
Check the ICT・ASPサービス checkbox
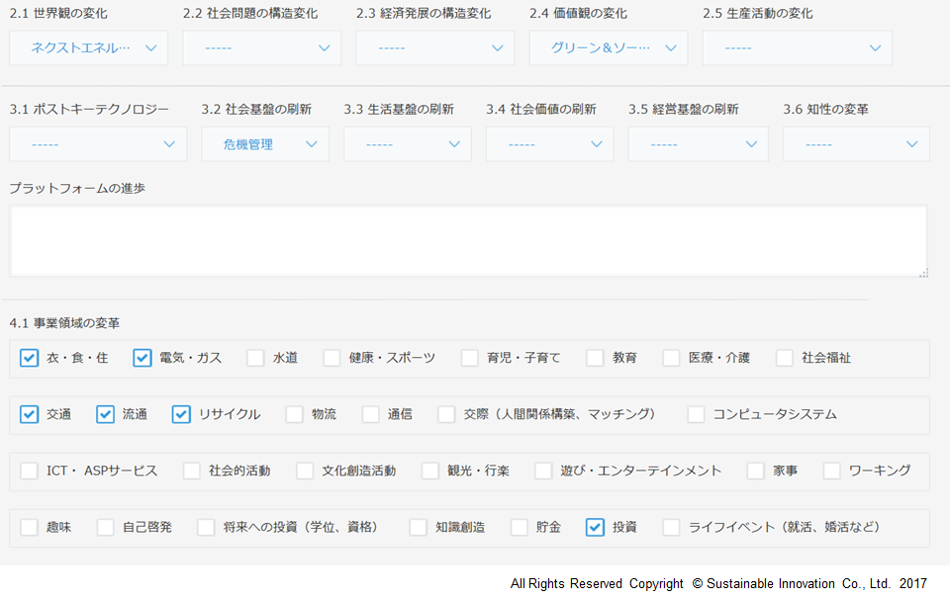click(29, 471)
